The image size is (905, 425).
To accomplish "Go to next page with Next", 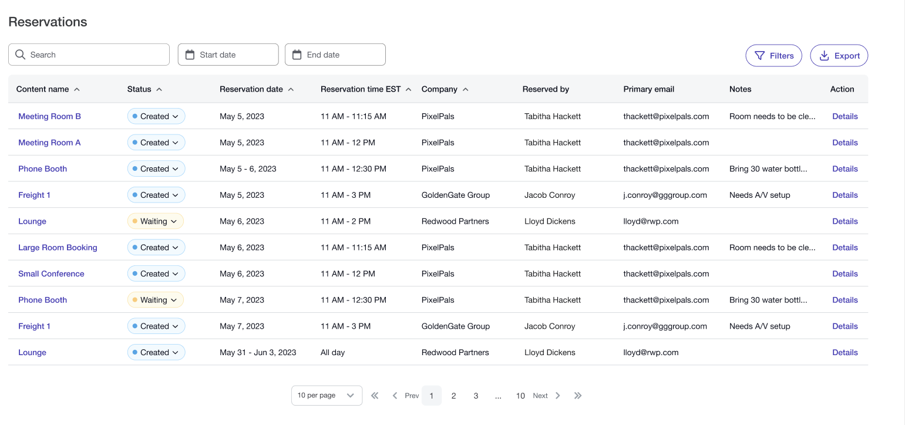I will pyautogui.click(x=547, y=396).
